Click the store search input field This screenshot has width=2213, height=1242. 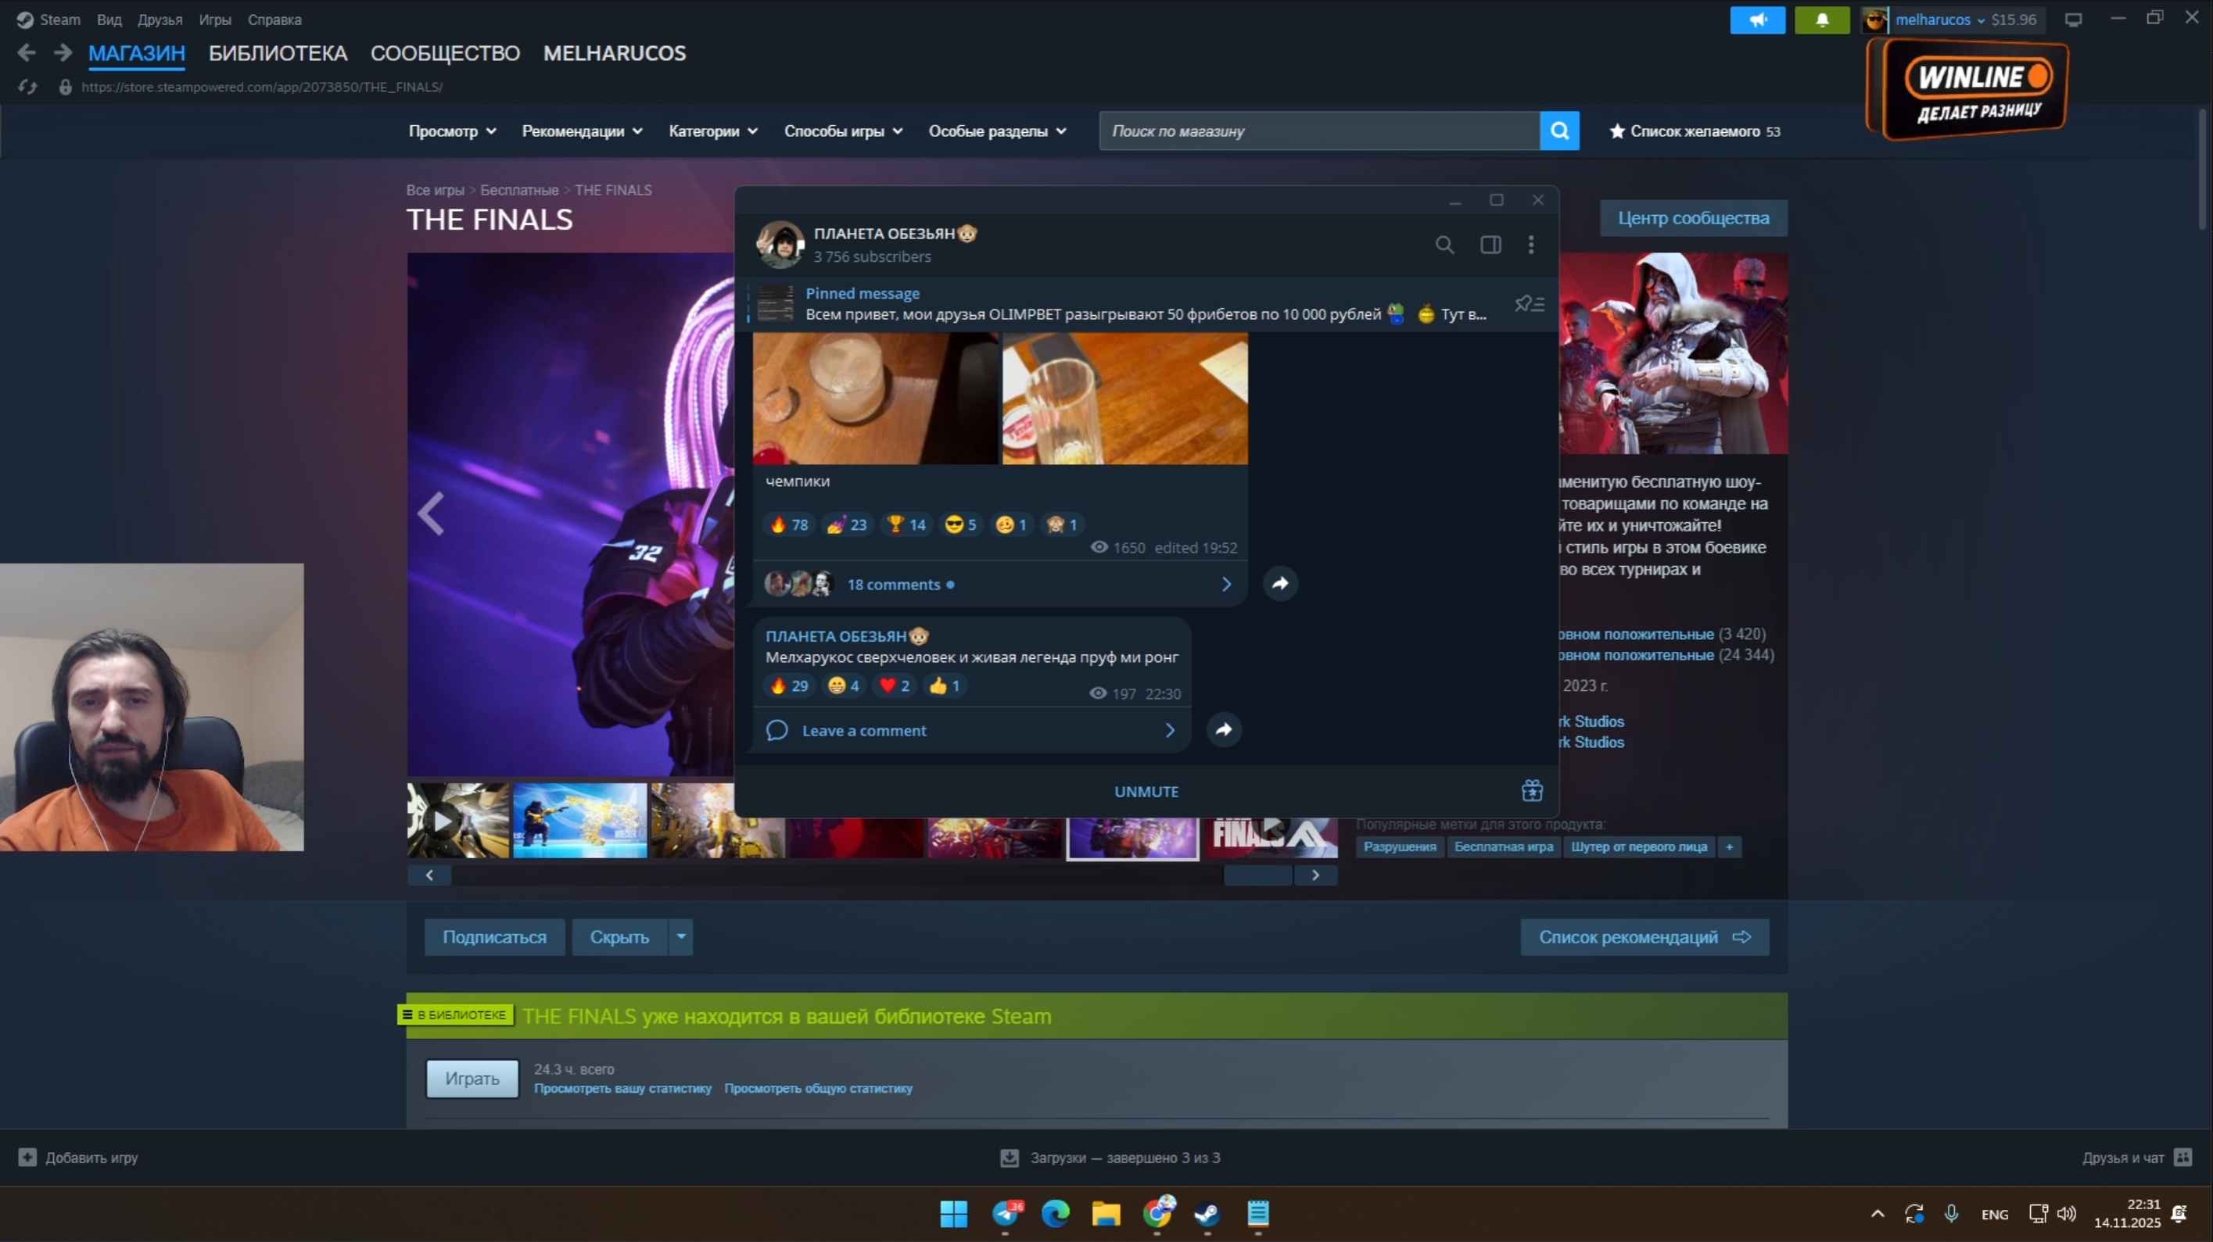(x=1318, y=131)
